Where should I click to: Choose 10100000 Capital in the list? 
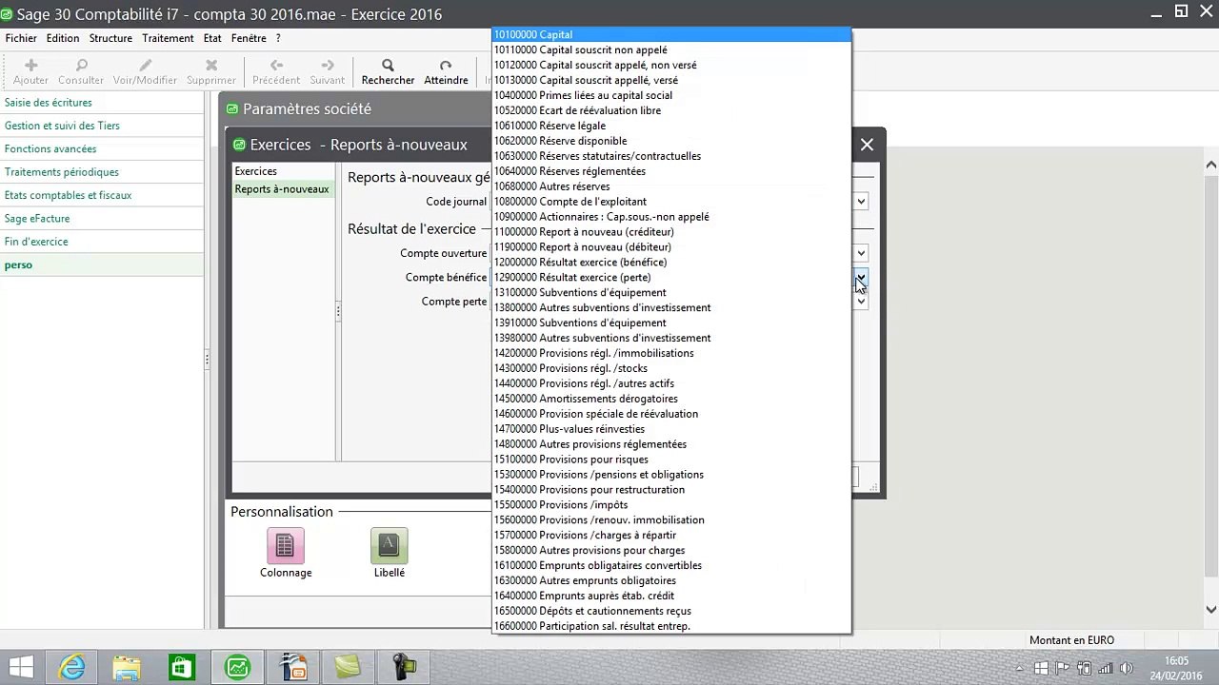tap(671, 34)
